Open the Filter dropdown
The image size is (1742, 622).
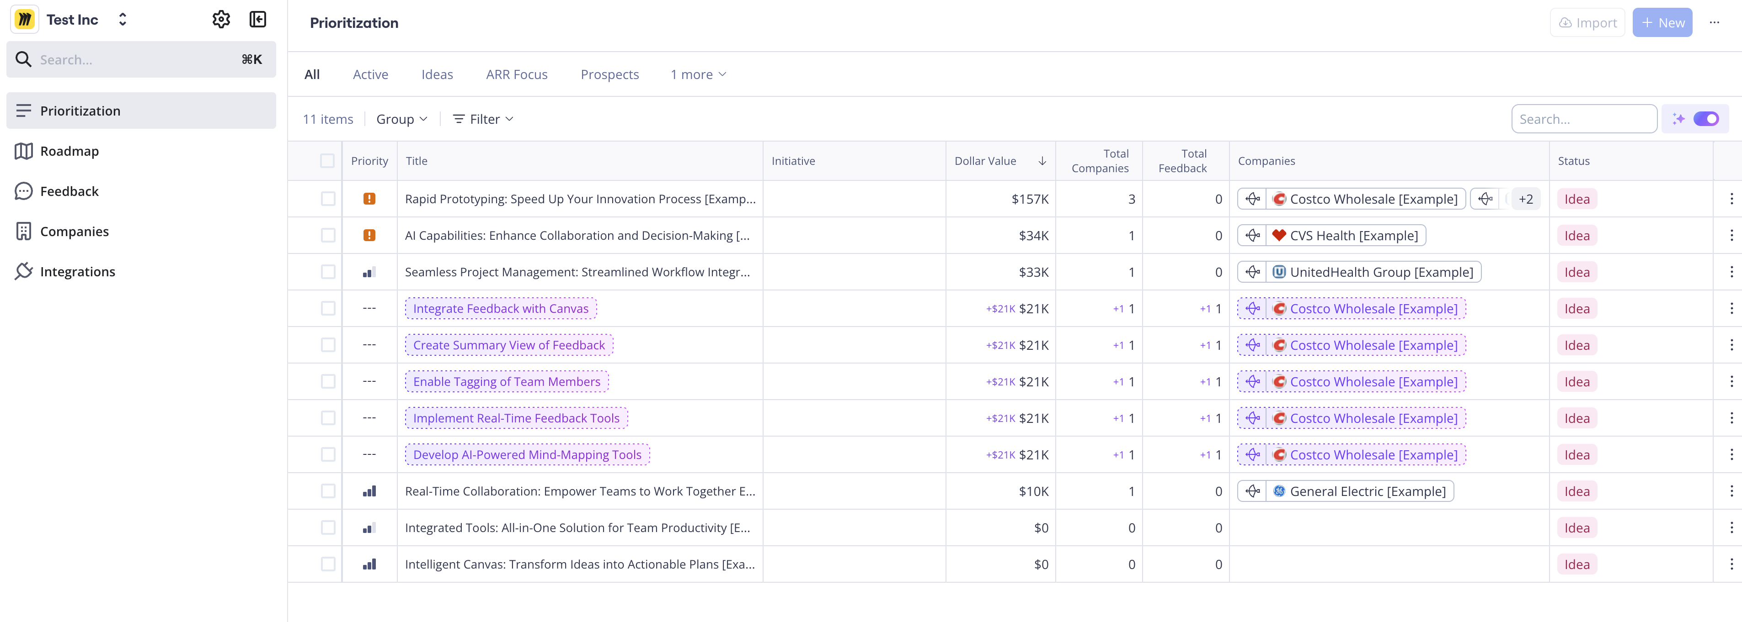pyautogui.click(x=483, y=119)
